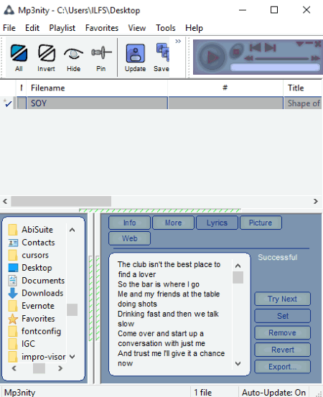Click the lyrics scrollbar thumb
Viewport: 323px width, 397px height.
[238, 278]
